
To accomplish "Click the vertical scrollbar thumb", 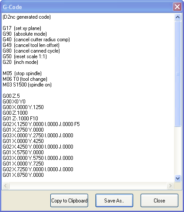I will 177,74.
